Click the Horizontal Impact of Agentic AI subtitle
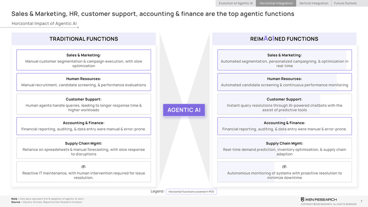The width and height of the screenshot is (368, 207). point(44,23)
